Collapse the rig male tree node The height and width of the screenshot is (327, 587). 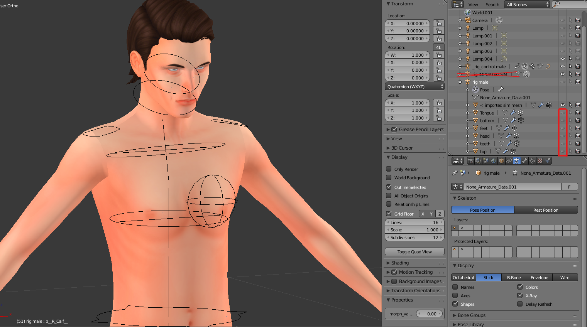point(460,82)
